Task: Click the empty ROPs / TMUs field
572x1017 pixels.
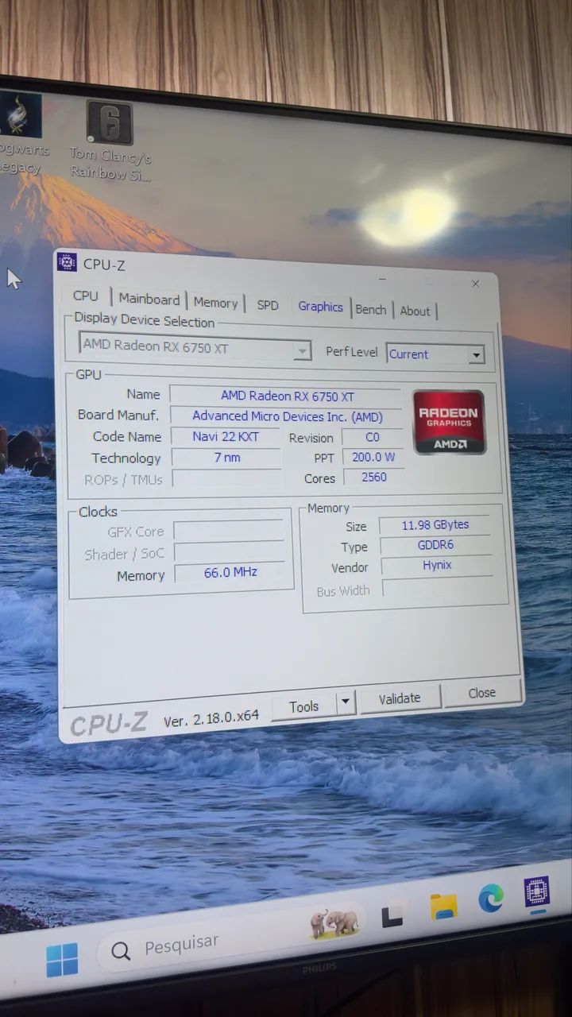Action: [x=226, y=478]
